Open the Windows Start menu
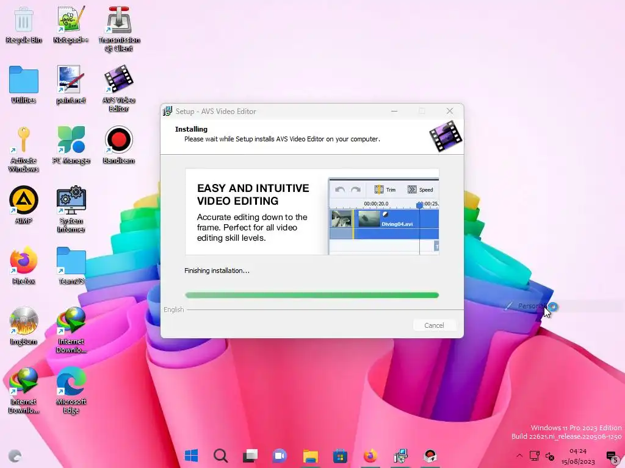Image resolution: width=625 pixels, height=468 pixels. [191, 455]
